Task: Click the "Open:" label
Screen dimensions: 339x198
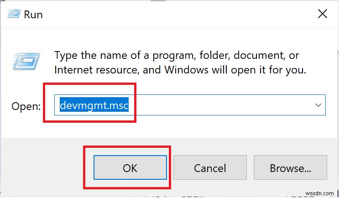Action: pyautogui.click(x=26, y=106)
